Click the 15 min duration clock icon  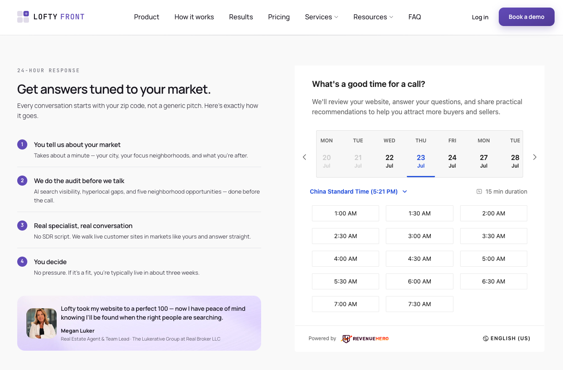pyautogui.click(x=479, y=192)
